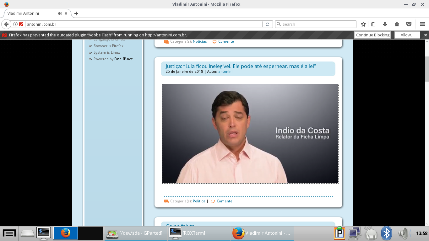Click the Bluetooth icon in system tray
Screen dimensions: 429x241
tap(386, 233)
